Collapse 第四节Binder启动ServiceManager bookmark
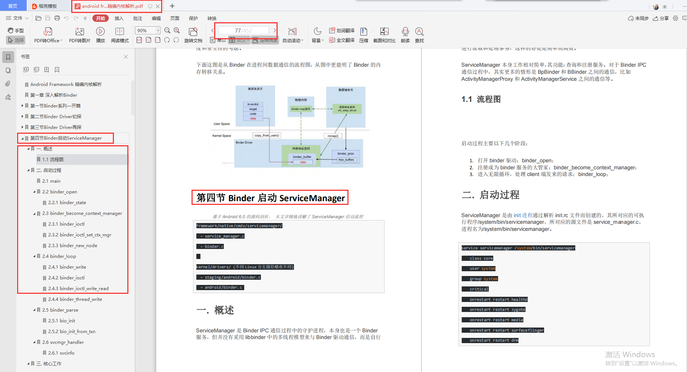The height and width of the screenshot is (372, 687). pyautogui.click(x=22, y=138)
